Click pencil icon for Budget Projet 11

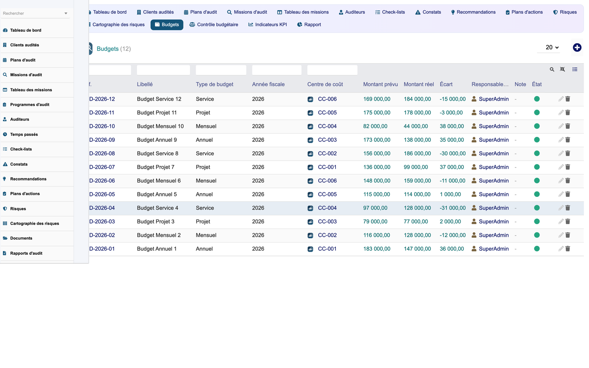click(x=561, y=112)
